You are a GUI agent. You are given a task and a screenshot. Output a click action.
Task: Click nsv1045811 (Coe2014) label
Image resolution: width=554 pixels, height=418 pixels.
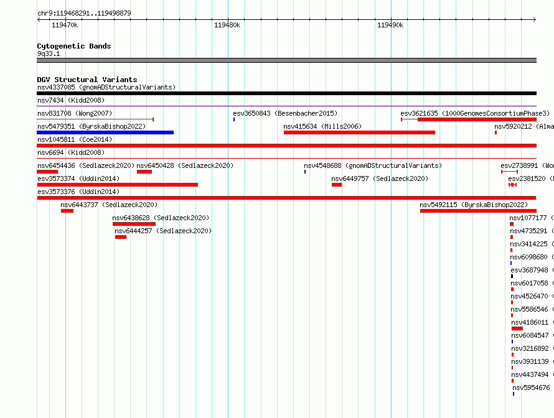point(75,139)
